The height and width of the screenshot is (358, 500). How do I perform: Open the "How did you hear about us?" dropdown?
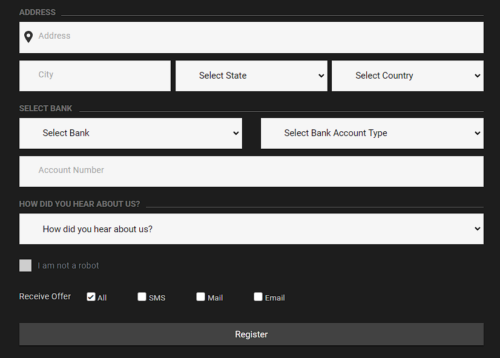[x=251, y=229]
